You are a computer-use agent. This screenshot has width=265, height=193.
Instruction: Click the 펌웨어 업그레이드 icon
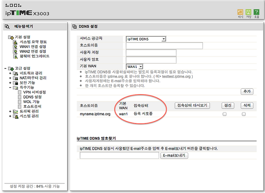(x=15, y=56)
